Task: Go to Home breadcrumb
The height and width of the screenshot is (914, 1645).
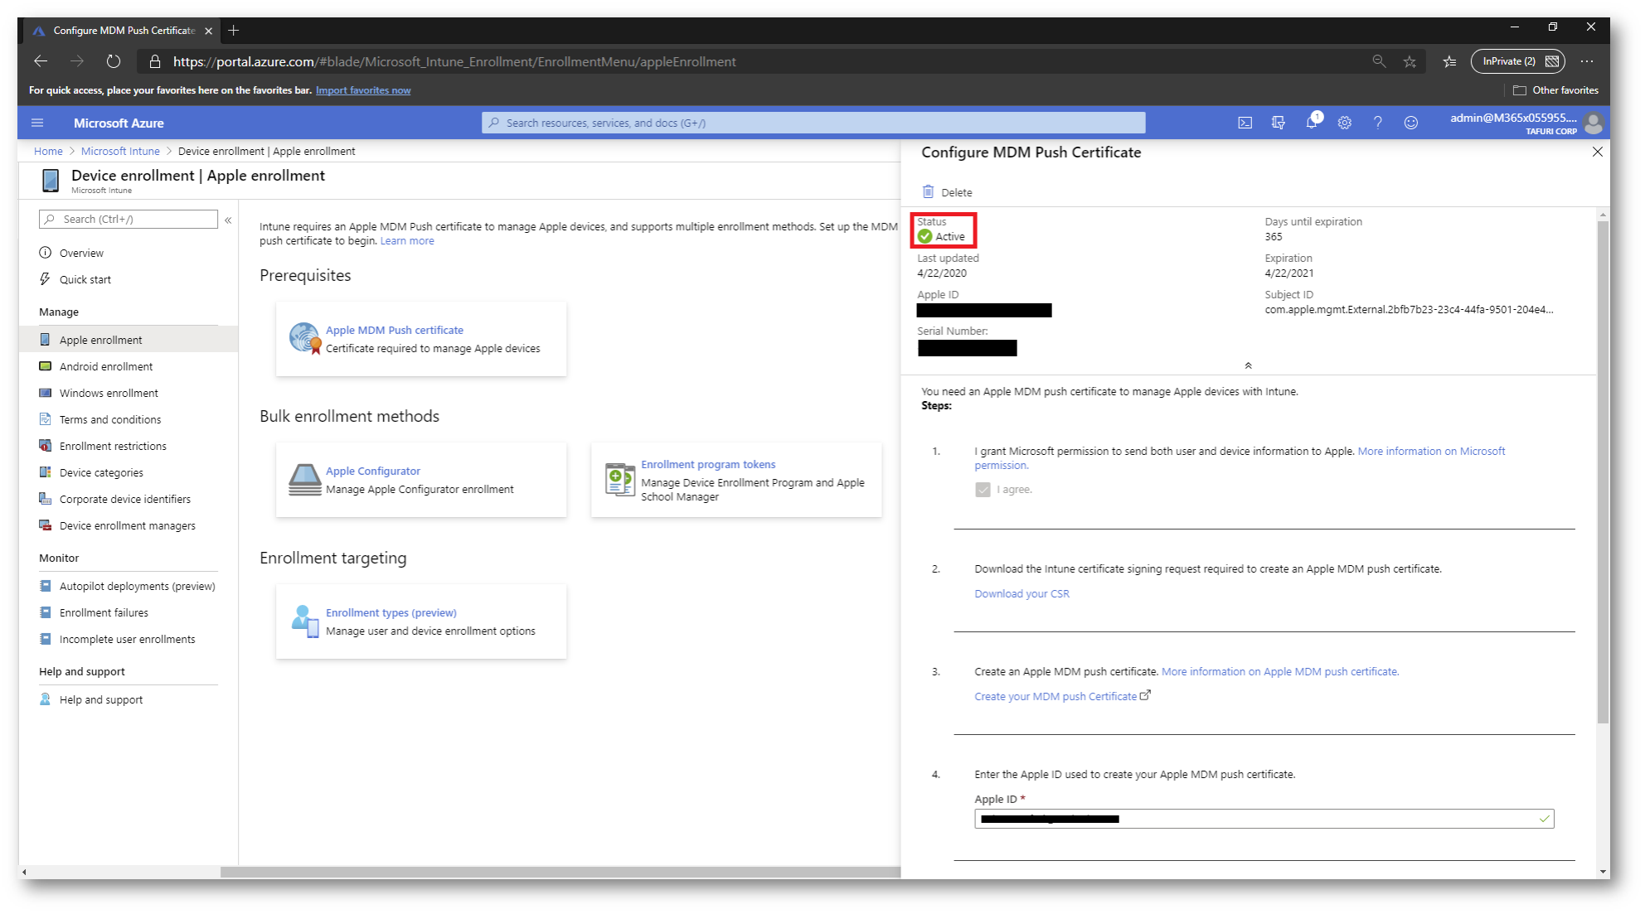Action: click(x=48, y=151)
